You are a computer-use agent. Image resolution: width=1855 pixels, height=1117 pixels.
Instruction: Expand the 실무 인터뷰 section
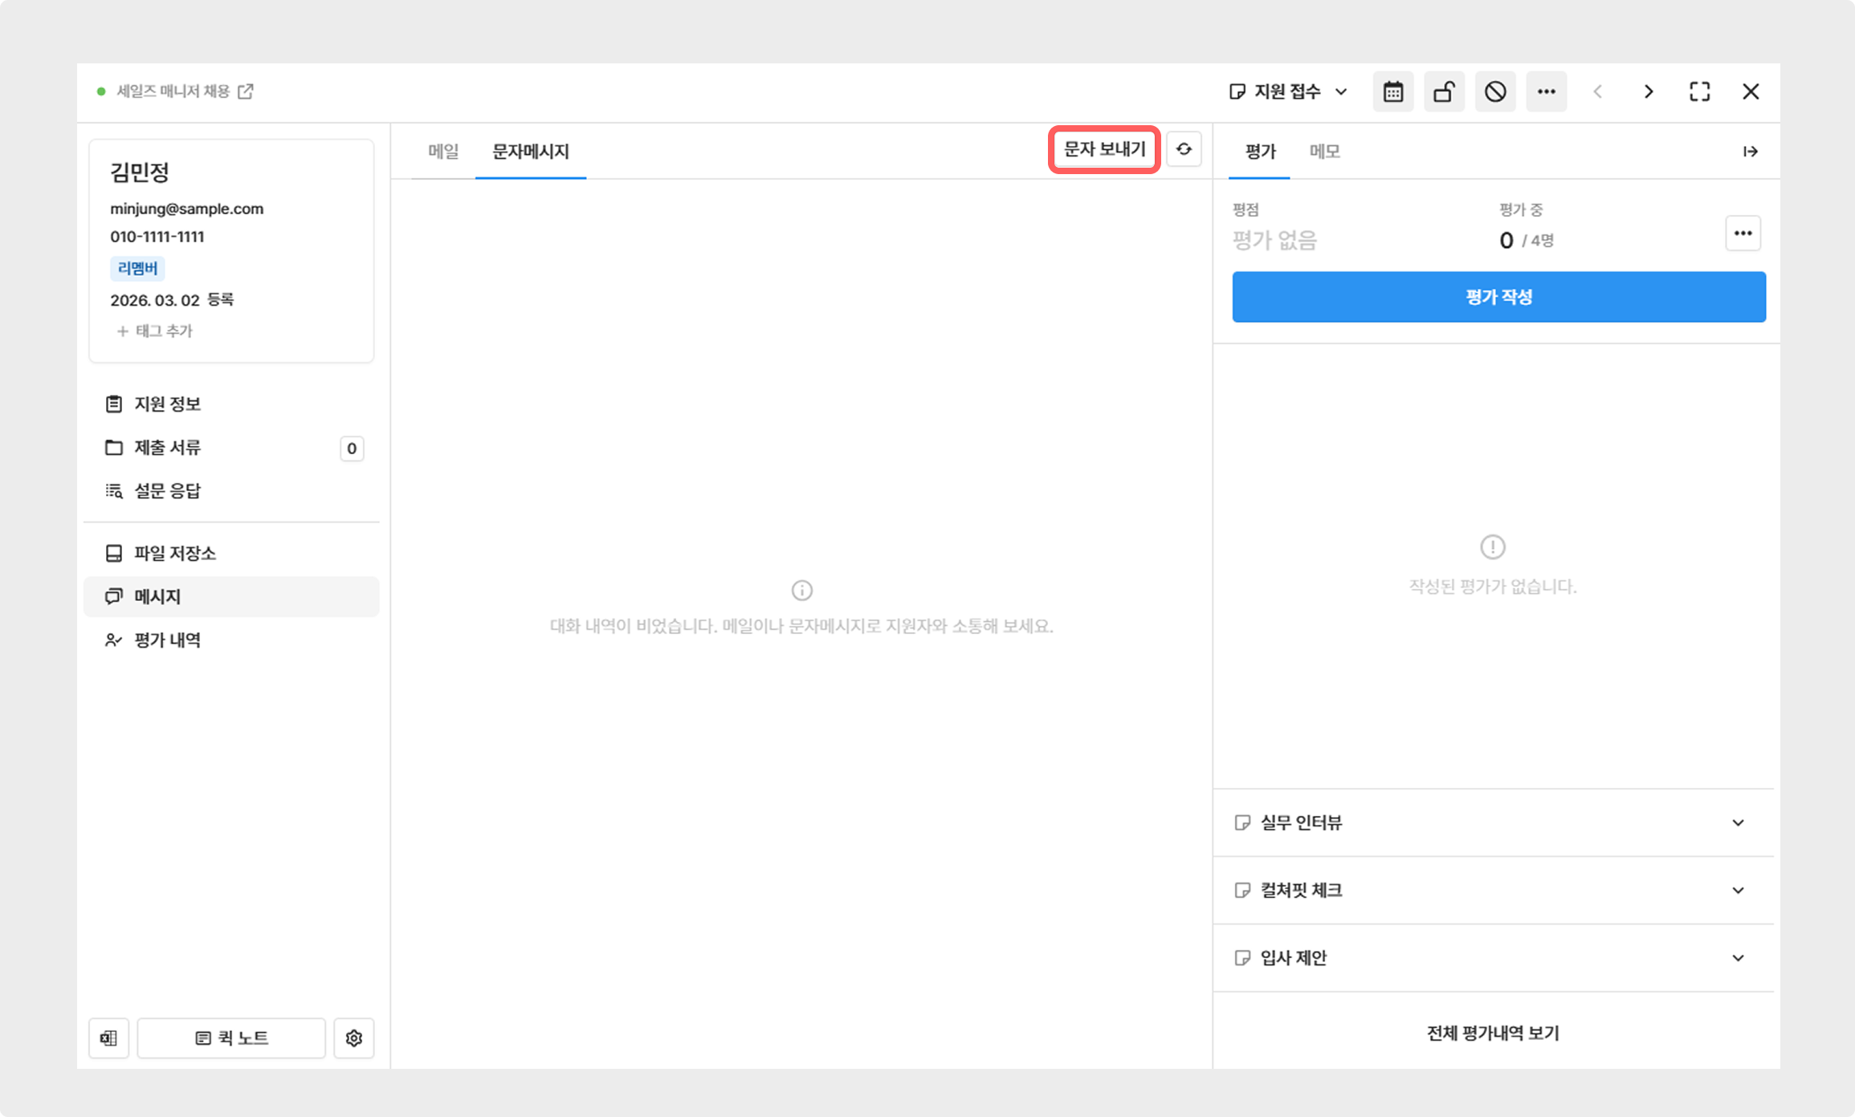point(1494,823)
